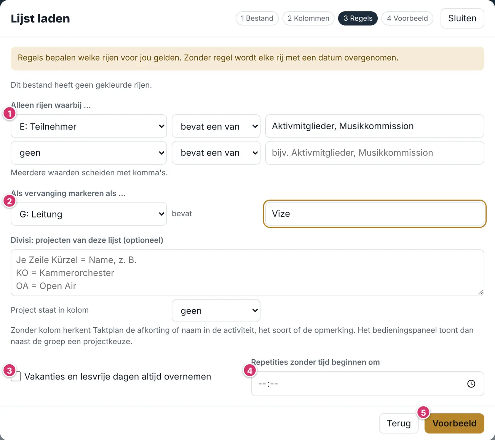Screen dimensions: 495x440
Task: Click the 'Als vervanging markeren als ...' label
Action: coord(68,193)
